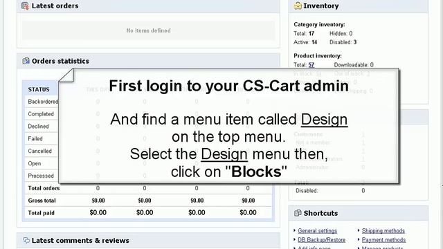Click the Total paid row label
This screenshot has width=443, height=249.
42,213
